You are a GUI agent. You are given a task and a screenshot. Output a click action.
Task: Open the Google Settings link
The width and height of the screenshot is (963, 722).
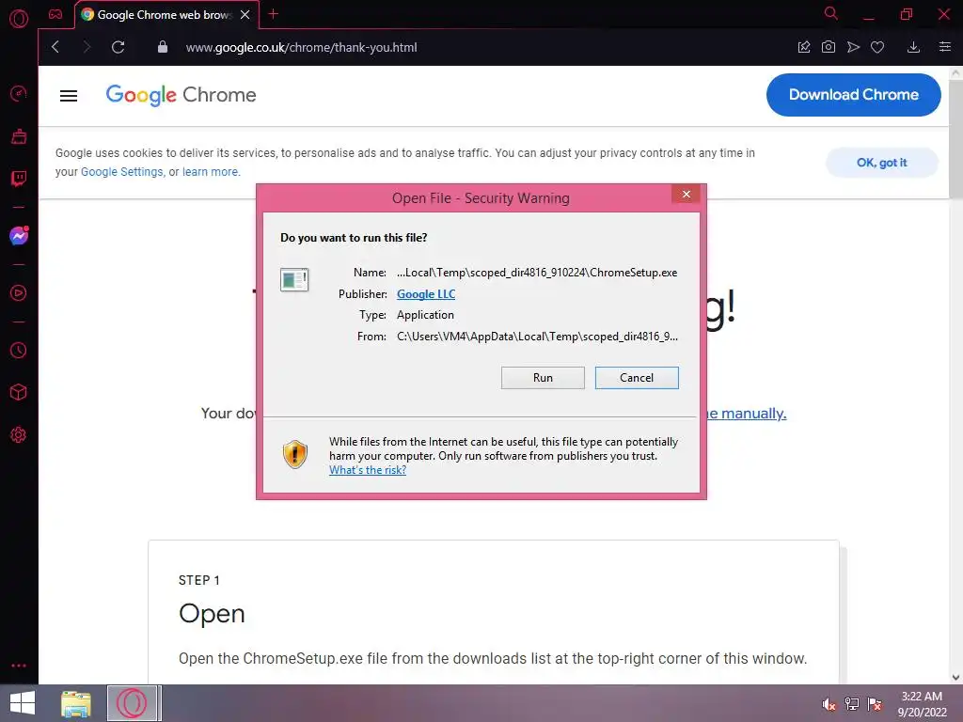122,172
